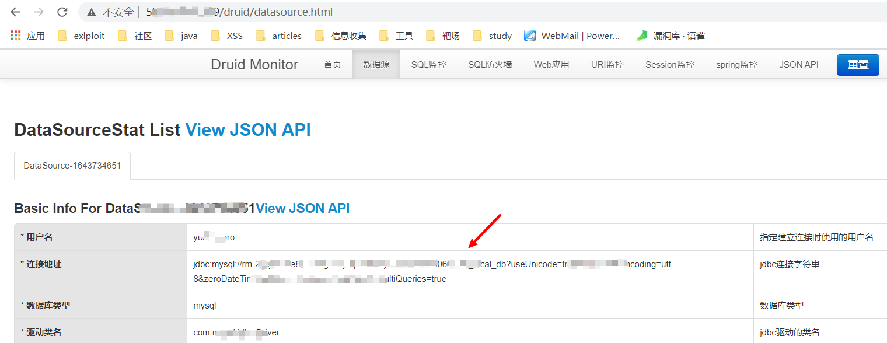The height and width of the screenshot is (343, 887).
Task: Click the jdbc连接字符串 description cell
Action: click(x=790, y=264)
